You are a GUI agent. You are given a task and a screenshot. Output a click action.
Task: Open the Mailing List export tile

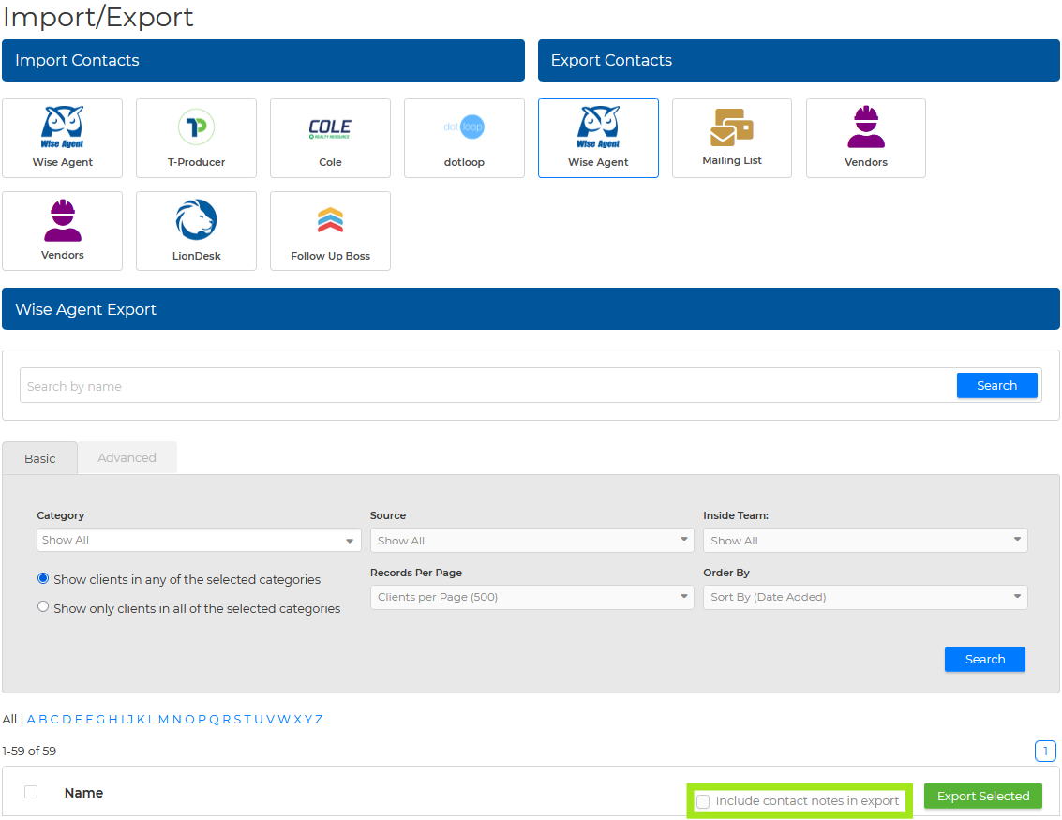click(732, 138)
